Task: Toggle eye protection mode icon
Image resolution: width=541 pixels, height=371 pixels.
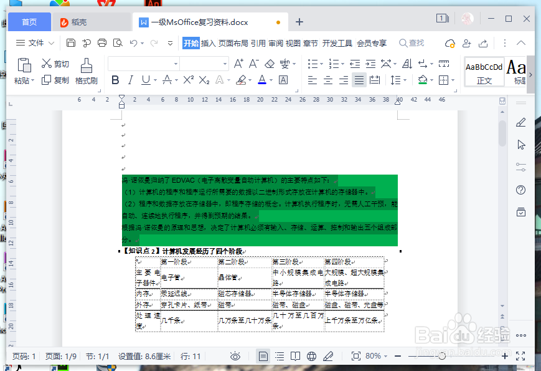Action: coord(235,356)
